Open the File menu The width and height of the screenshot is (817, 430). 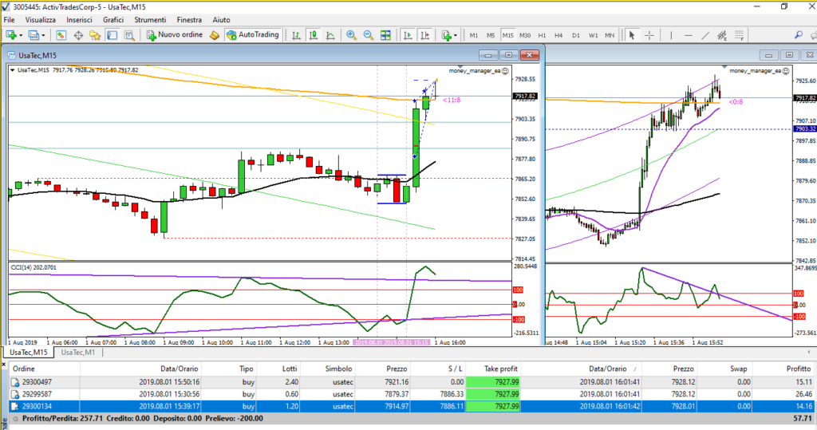pos(10,20)
